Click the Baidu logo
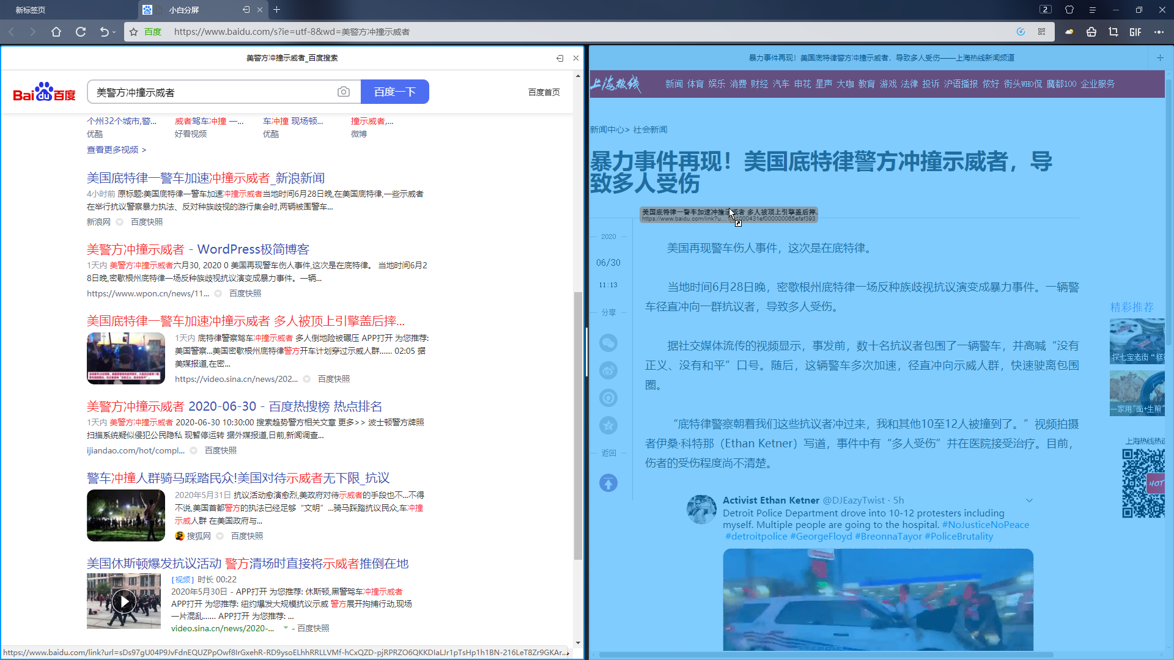 [x=44, y=92]
